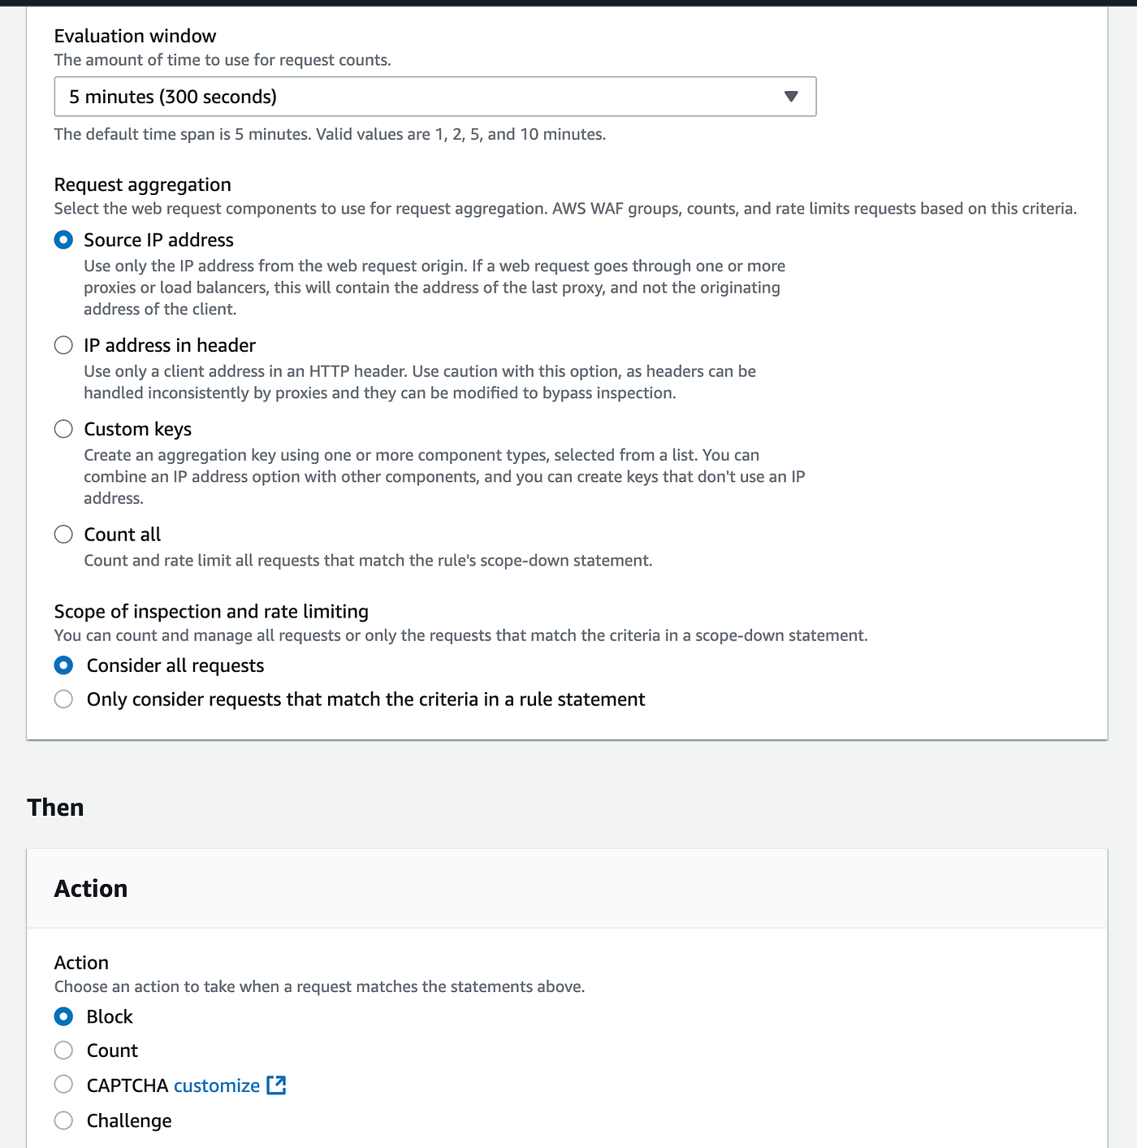Select the Challenge action radio button
1137x1148 pixels.
(63, 1120)
